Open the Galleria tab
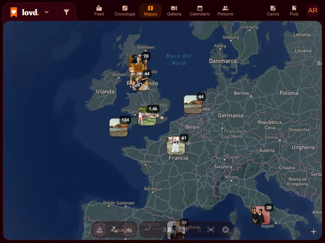Viewport: 325px width, 243px height. coord(174,11)
